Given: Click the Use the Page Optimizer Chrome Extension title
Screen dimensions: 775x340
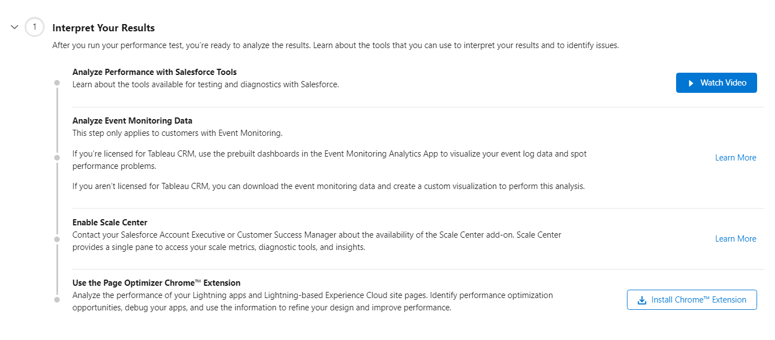Looking at the screenshot, I should [156, 283].
